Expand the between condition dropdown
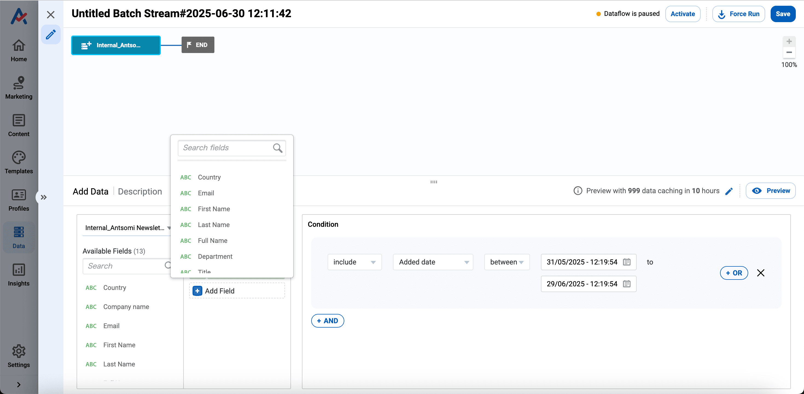 click(x=506, y=262)
